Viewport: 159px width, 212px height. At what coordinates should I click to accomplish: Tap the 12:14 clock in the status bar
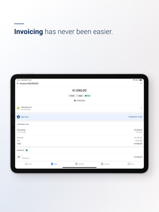[18, 80]
